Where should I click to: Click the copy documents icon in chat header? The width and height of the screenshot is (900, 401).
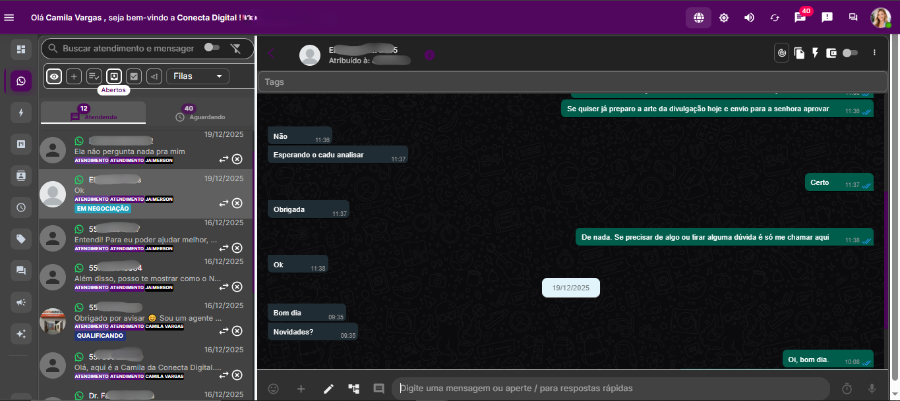[x=798, y=52]
